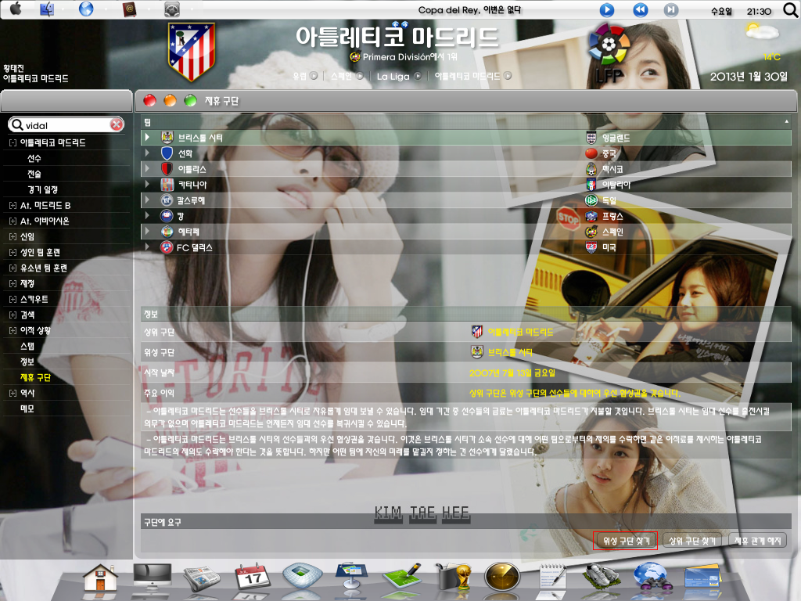Click the blue skip forward button

pos(671,9)
